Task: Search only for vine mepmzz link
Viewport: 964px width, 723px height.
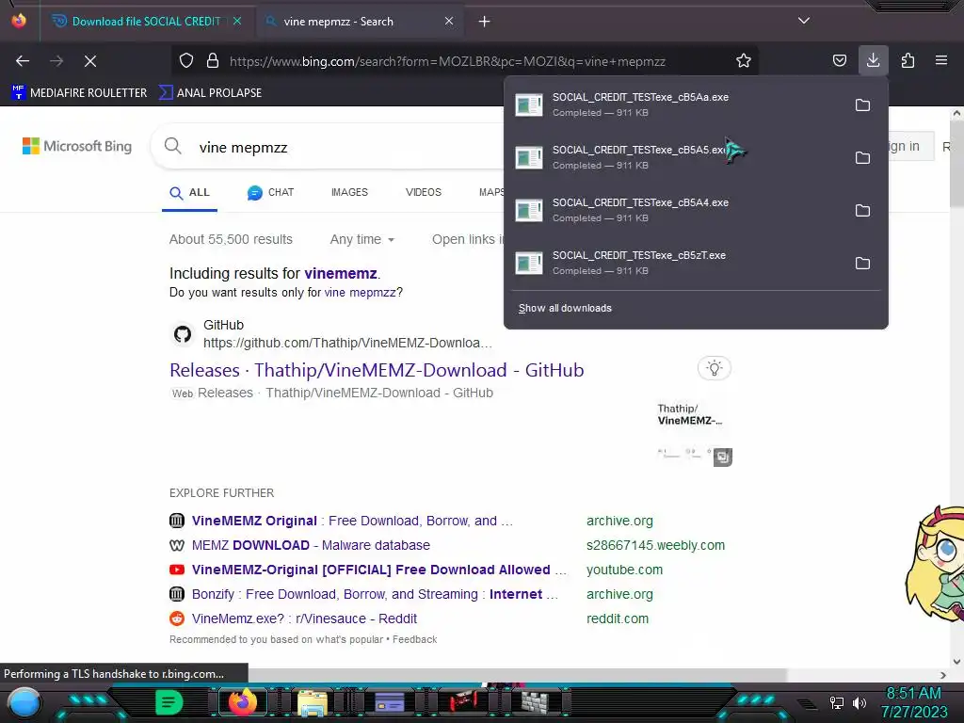Action: [x=360, y=293]
